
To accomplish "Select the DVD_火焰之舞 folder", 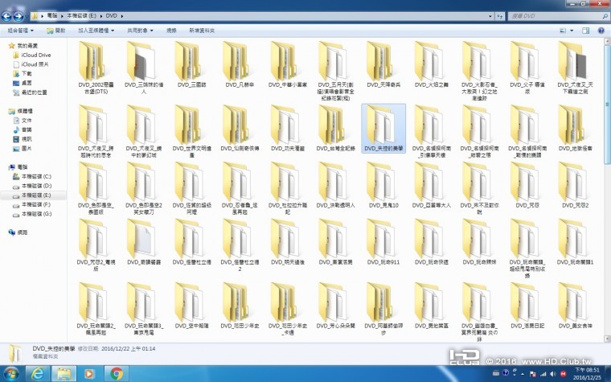I will (432, 65).
